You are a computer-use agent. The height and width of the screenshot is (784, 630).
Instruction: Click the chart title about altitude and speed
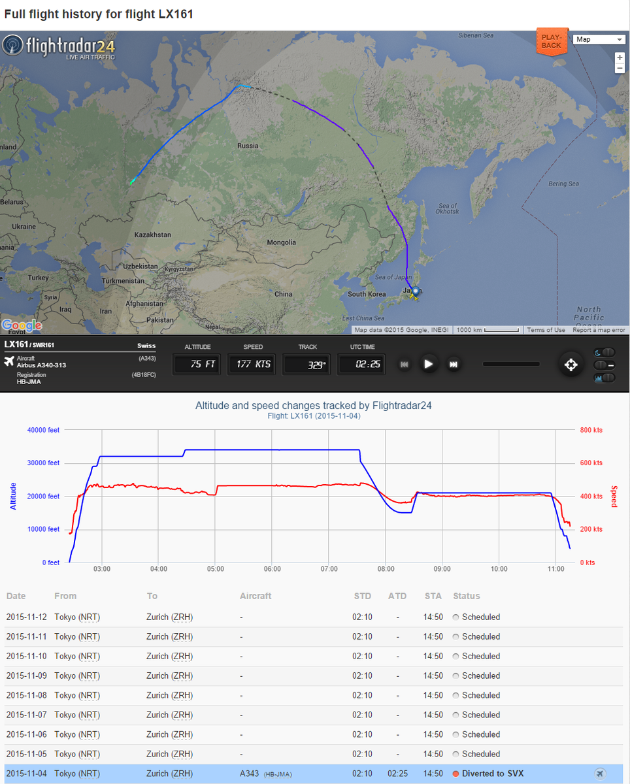pyautogui.click(x=314, y=406)
